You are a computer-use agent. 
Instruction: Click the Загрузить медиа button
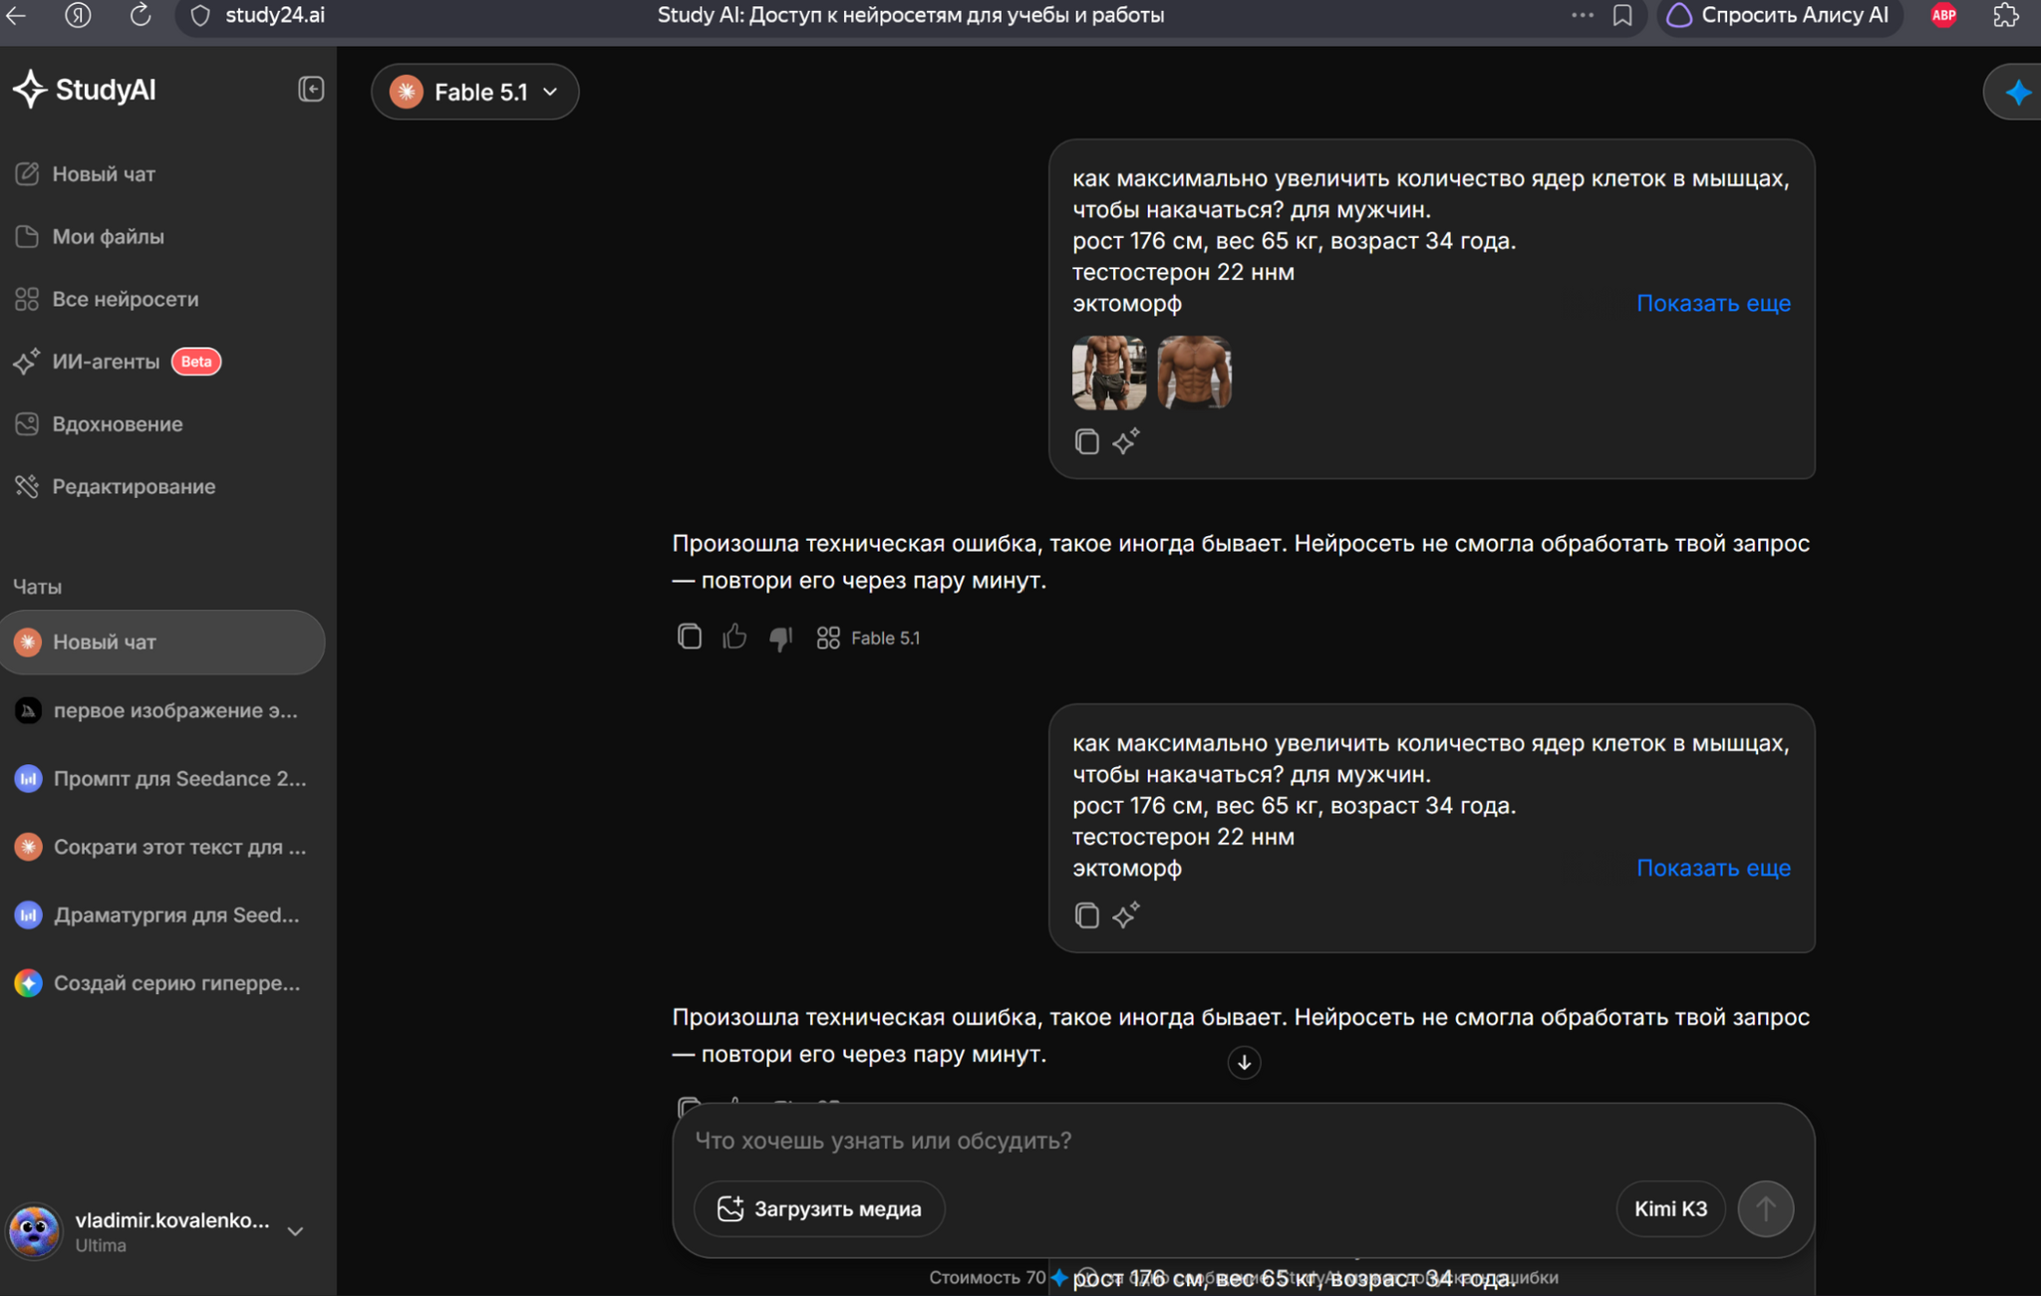pyautogui.click(x=819, y=1208)
